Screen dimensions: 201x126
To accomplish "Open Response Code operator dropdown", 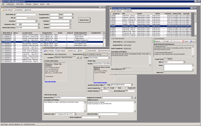I will point(20,24).
